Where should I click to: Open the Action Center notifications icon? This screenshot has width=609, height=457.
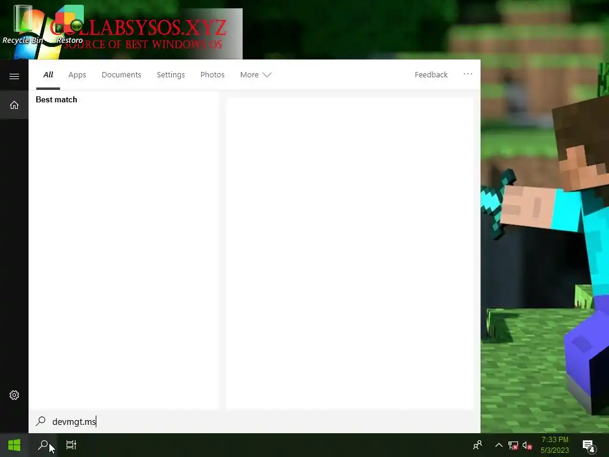589,446
